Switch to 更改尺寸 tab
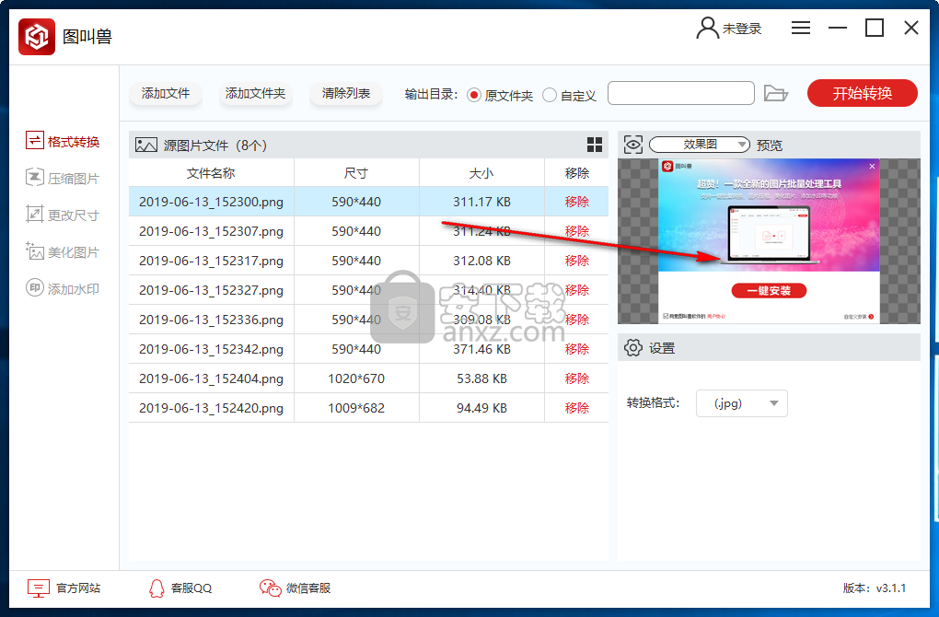This screenshot has width=939, height=617. coord(63,215)
